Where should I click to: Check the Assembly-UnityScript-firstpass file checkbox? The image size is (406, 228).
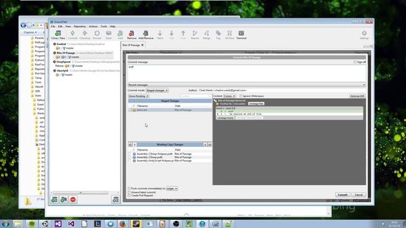(x=129, y=160)
